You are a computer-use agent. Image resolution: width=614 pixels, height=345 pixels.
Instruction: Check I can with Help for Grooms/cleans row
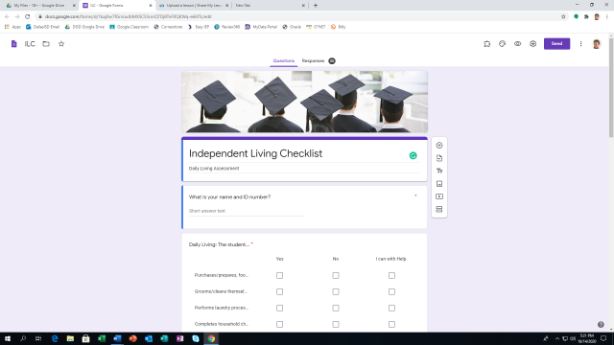pos(391,291)
